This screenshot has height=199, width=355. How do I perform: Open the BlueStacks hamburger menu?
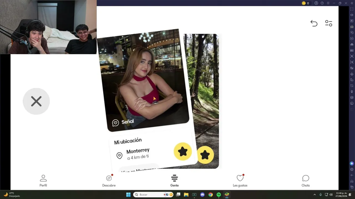328,3
